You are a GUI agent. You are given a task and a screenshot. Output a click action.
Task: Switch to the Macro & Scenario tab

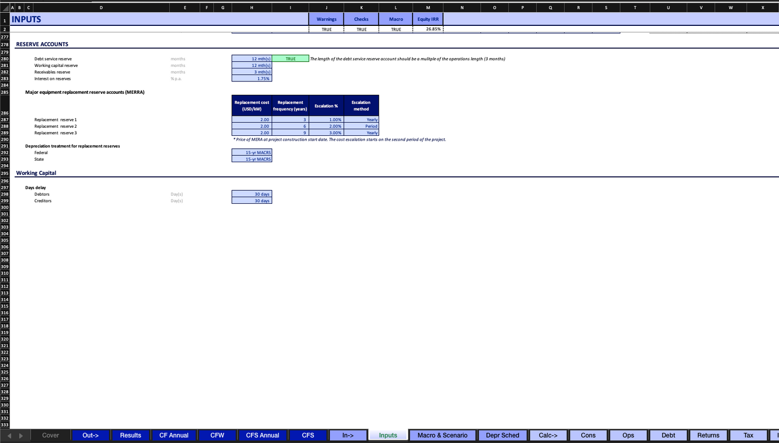[x=443, y=435]
